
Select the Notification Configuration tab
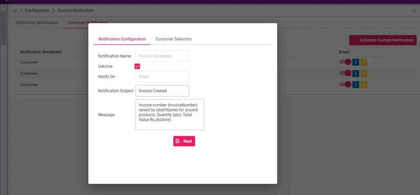(122, 39)
